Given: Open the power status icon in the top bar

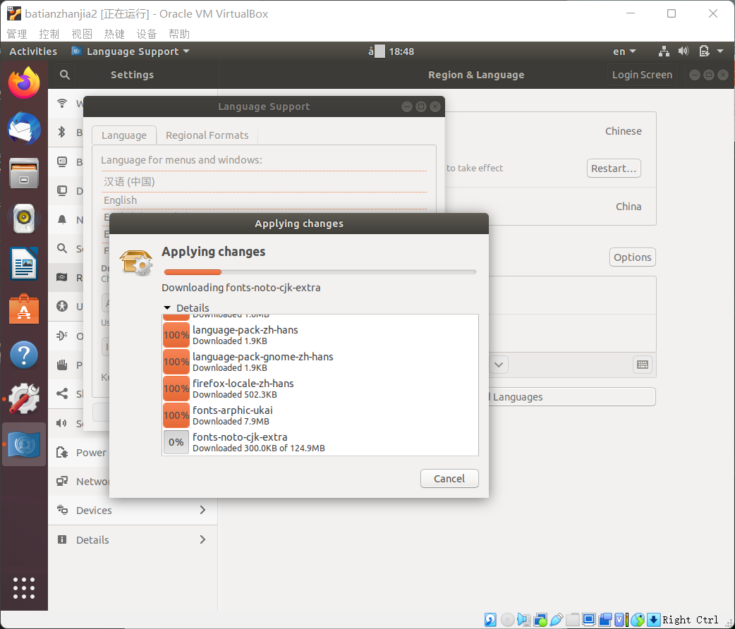Looking at the screenshot, I should point(704,51).
